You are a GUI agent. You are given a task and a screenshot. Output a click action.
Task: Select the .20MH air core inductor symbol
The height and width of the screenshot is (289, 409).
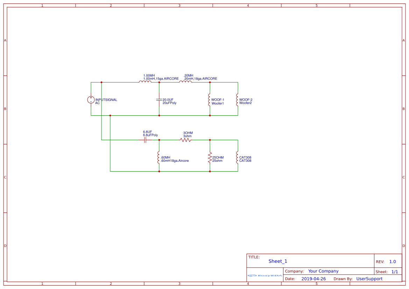185,82
